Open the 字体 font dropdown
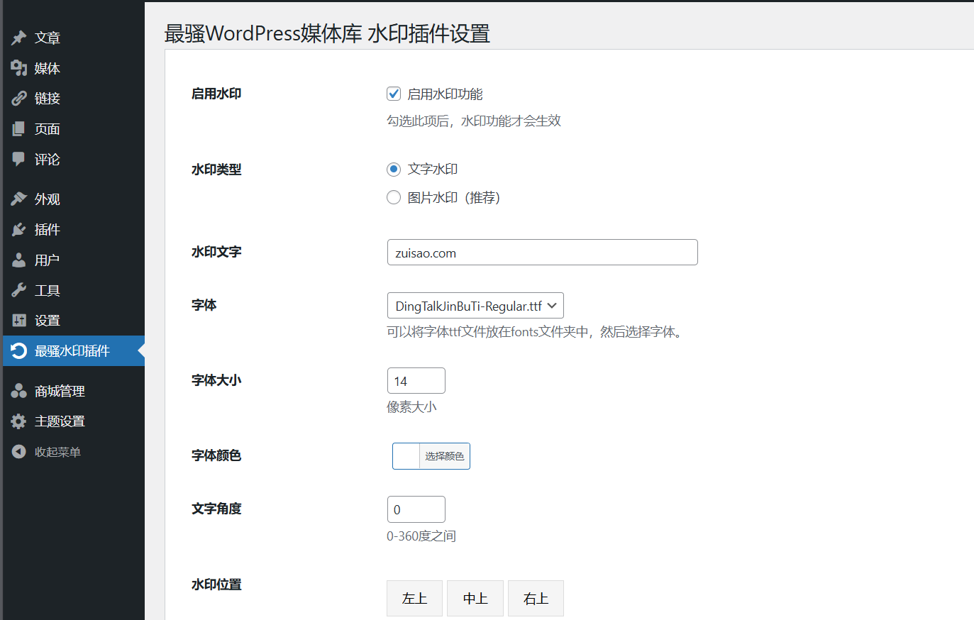This screenshot has width=974, height=620. coord(475,306)
